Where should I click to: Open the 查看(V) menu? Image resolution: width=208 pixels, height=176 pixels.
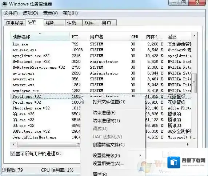(x=51, y=13)
